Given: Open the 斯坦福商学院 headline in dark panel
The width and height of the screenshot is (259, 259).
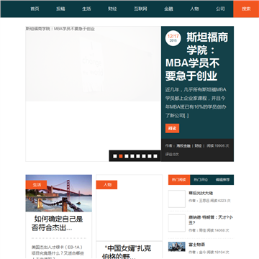Looking at the screenshot, I should (x=196, y=57).
